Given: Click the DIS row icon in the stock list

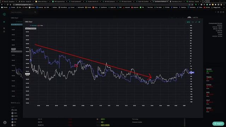Looking at the screenshot, I should click(x=12, y=122).
